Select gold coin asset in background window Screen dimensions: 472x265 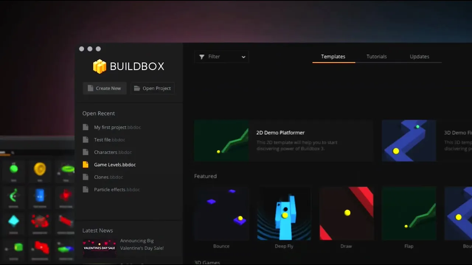pyautogui.click(x=40, y=169)
